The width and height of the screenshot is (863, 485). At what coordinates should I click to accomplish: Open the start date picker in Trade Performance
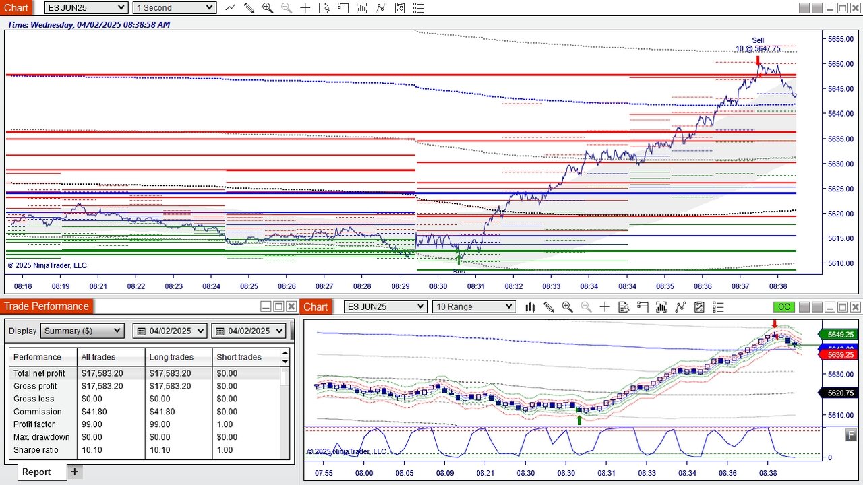(170, 331)
